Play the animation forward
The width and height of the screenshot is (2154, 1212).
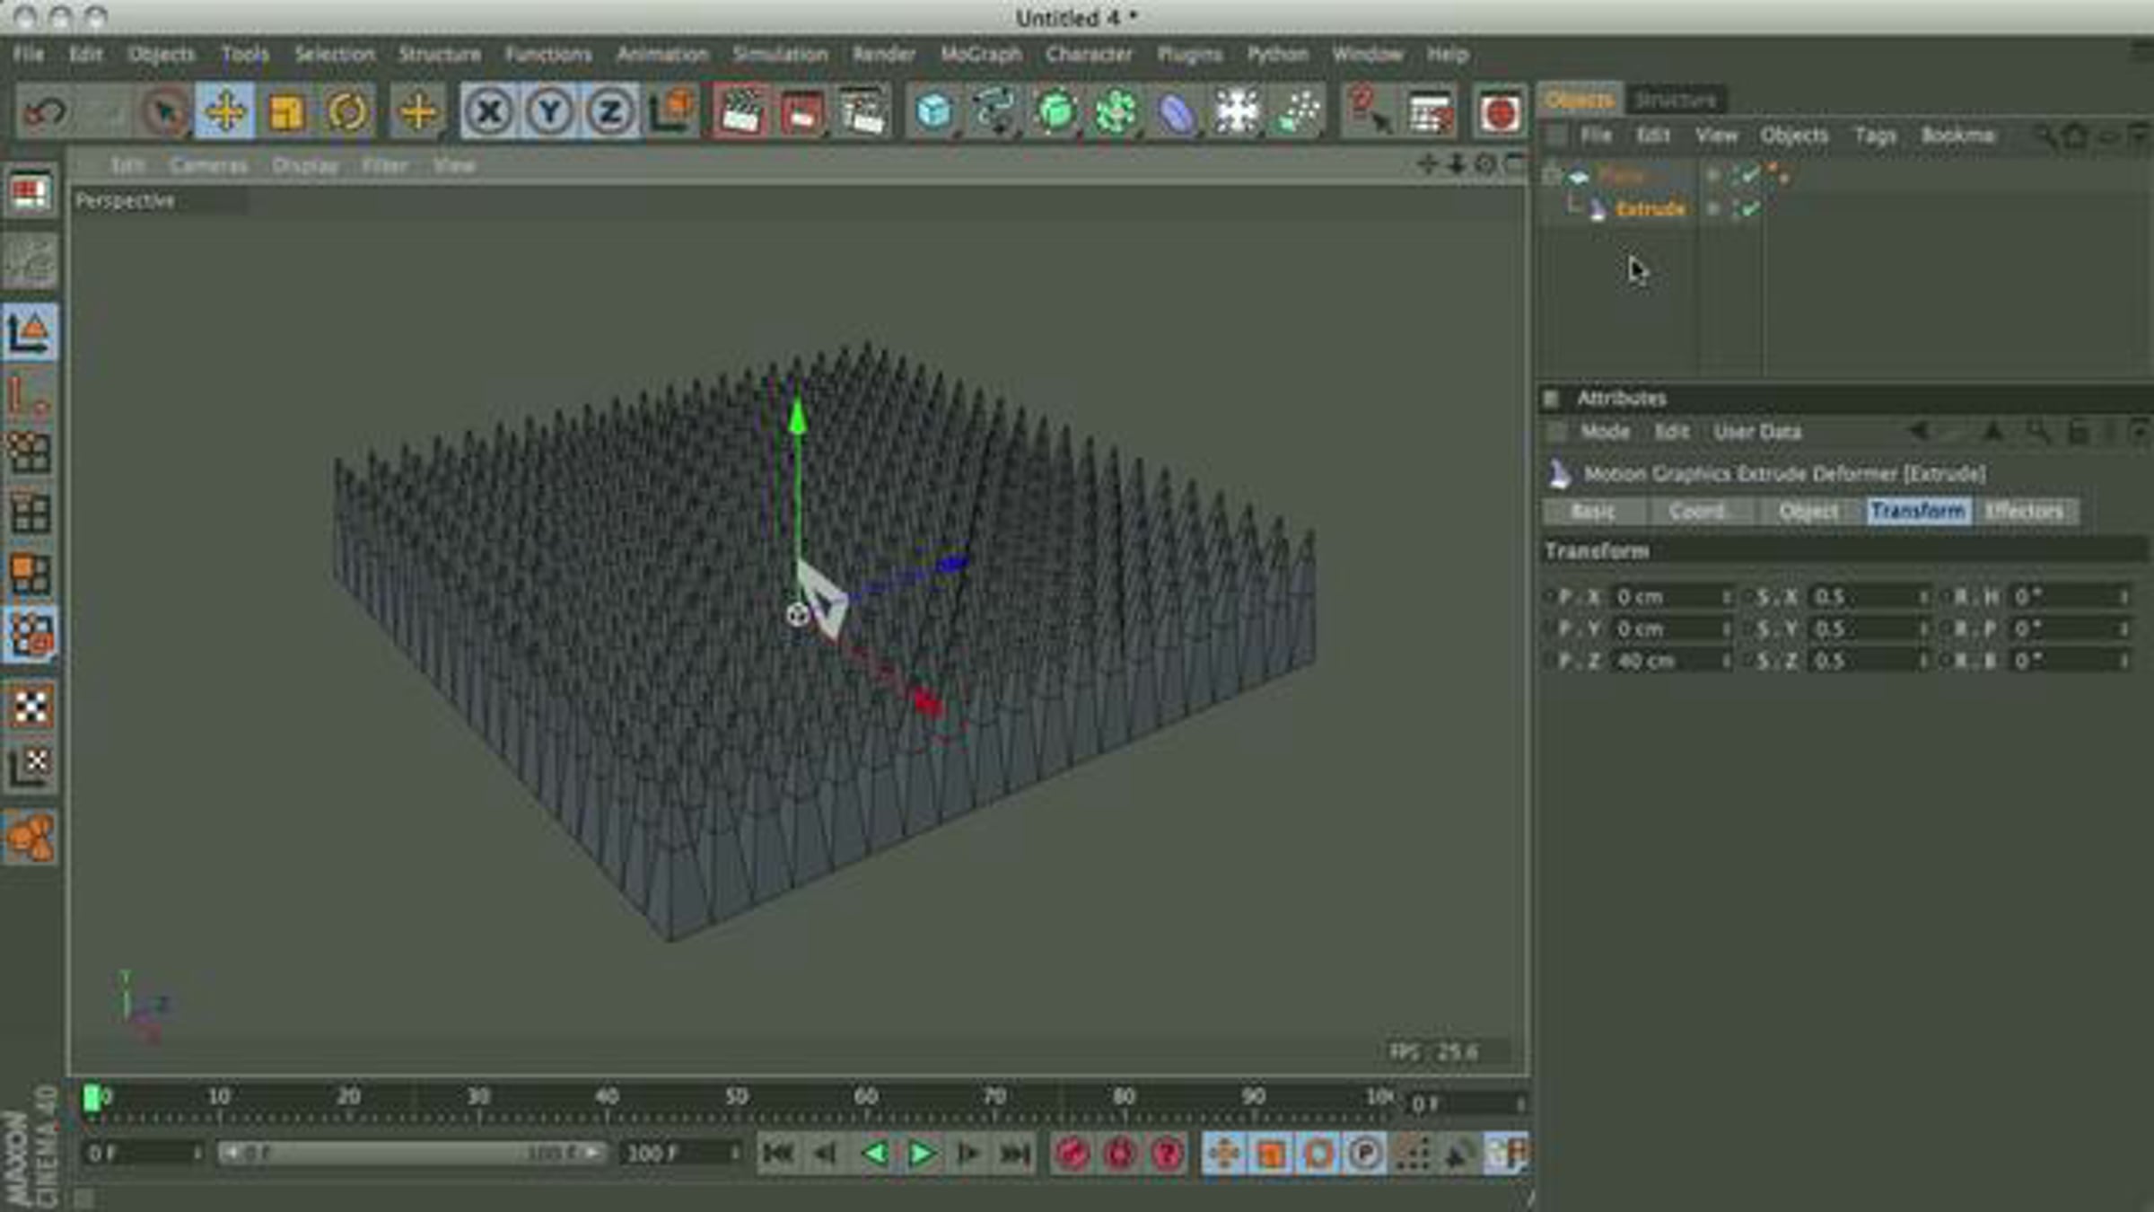[x=921, y=1154]
